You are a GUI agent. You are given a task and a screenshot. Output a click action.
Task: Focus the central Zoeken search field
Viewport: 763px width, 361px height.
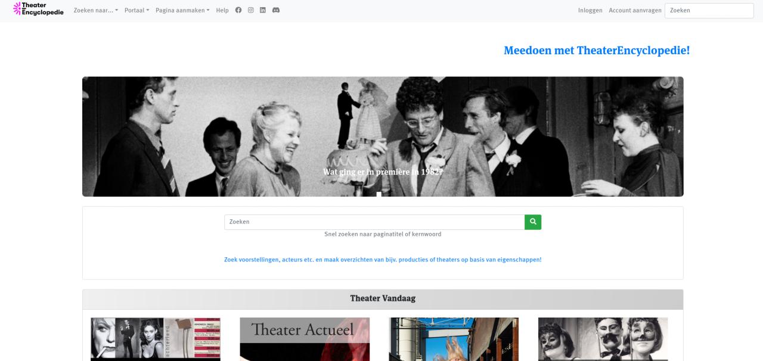pos(374,222)
